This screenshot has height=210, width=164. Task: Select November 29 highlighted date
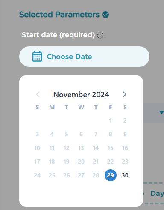111,175
